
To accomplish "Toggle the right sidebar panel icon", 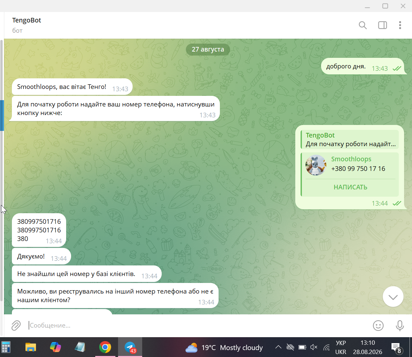I will tap(383, 25).
